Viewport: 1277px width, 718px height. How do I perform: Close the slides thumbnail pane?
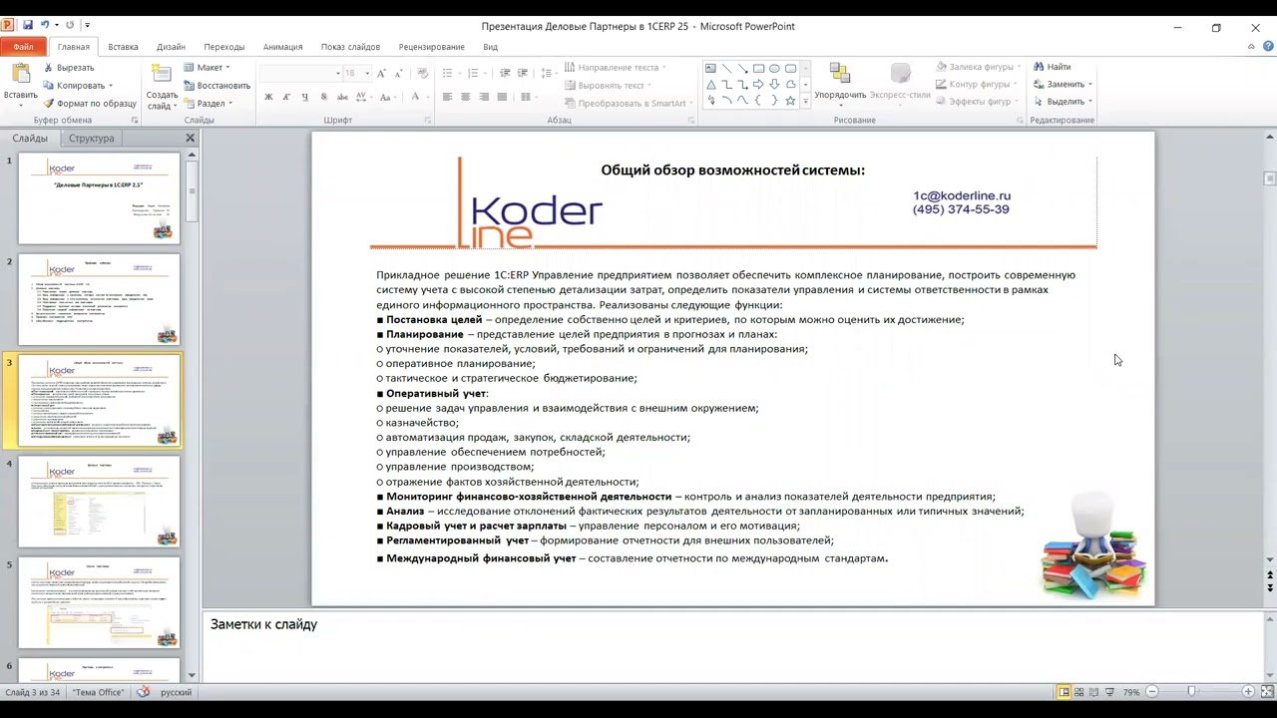pos(190,138)
